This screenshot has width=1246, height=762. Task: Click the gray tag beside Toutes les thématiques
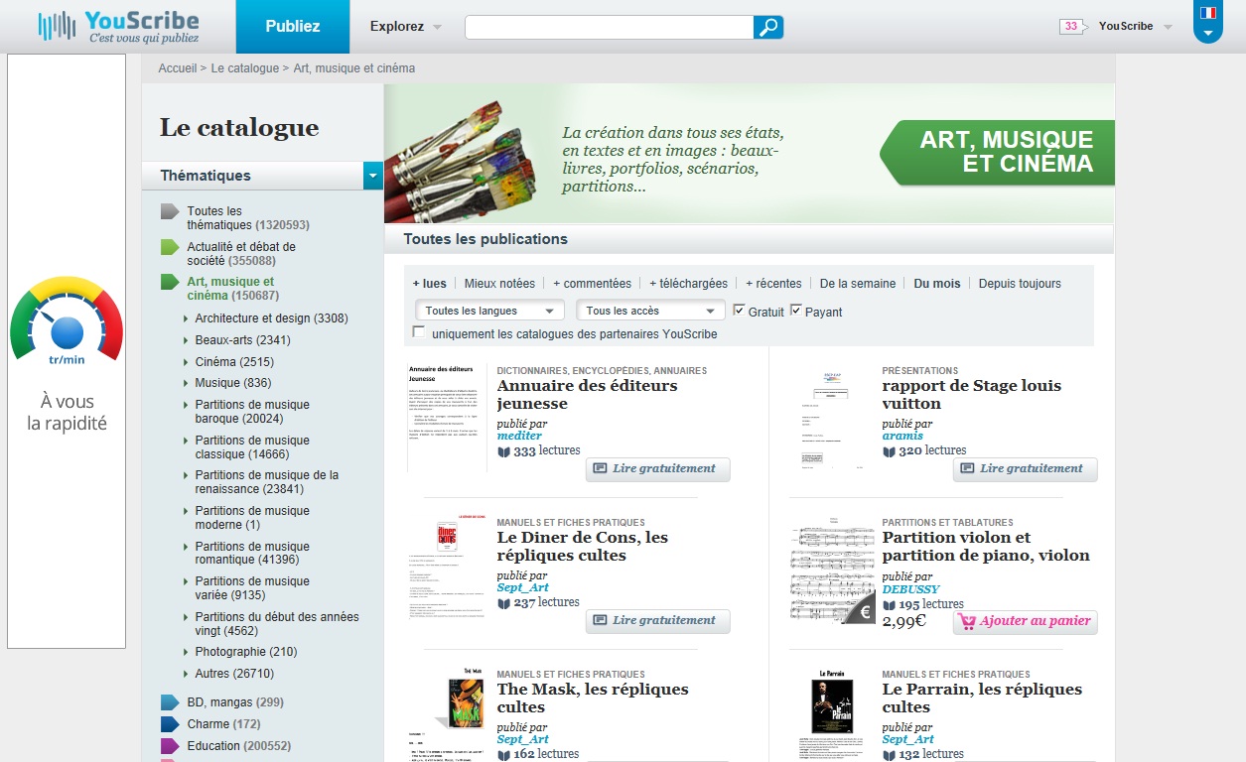170,211
